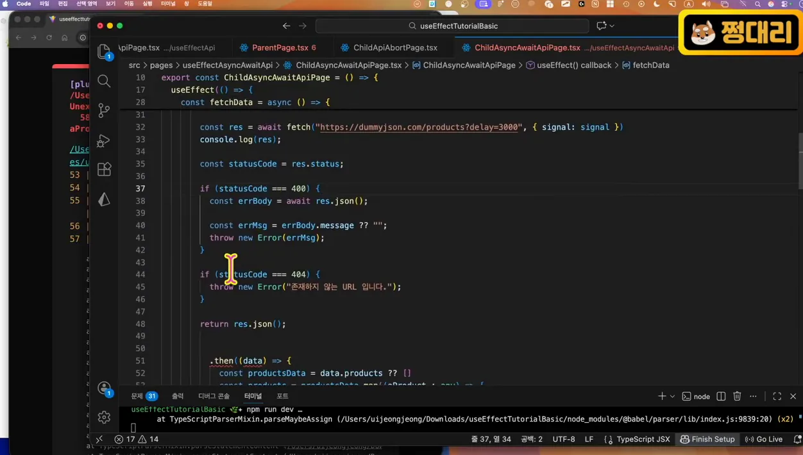Click the sticky header line export const ChildAsyncAwaitApiPage
803x455 pixels.
coord(269,78)
